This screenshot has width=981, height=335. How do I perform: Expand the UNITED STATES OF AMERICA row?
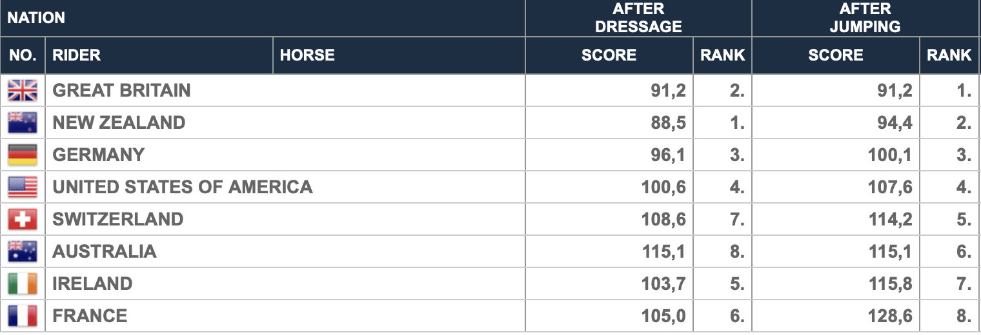(490, 187)
